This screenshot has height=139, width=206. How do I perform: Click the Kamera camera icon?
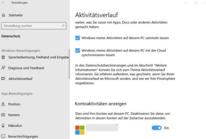pos(3,115)
